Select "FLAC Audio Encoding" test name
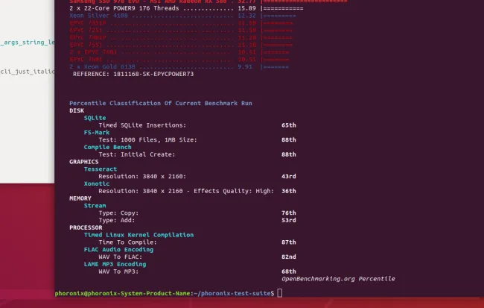 (118, 250)
